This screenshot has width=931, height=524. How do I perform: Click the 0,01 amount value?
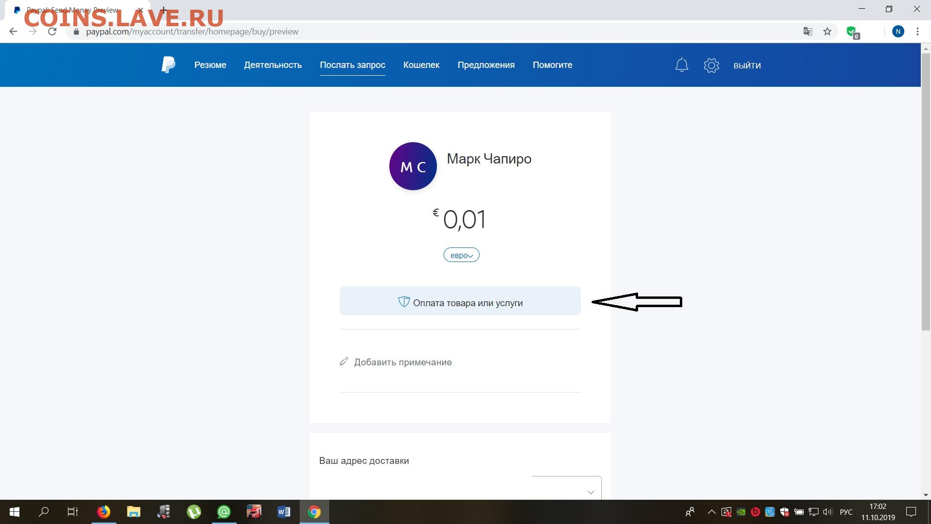click(x=464, y=220)
